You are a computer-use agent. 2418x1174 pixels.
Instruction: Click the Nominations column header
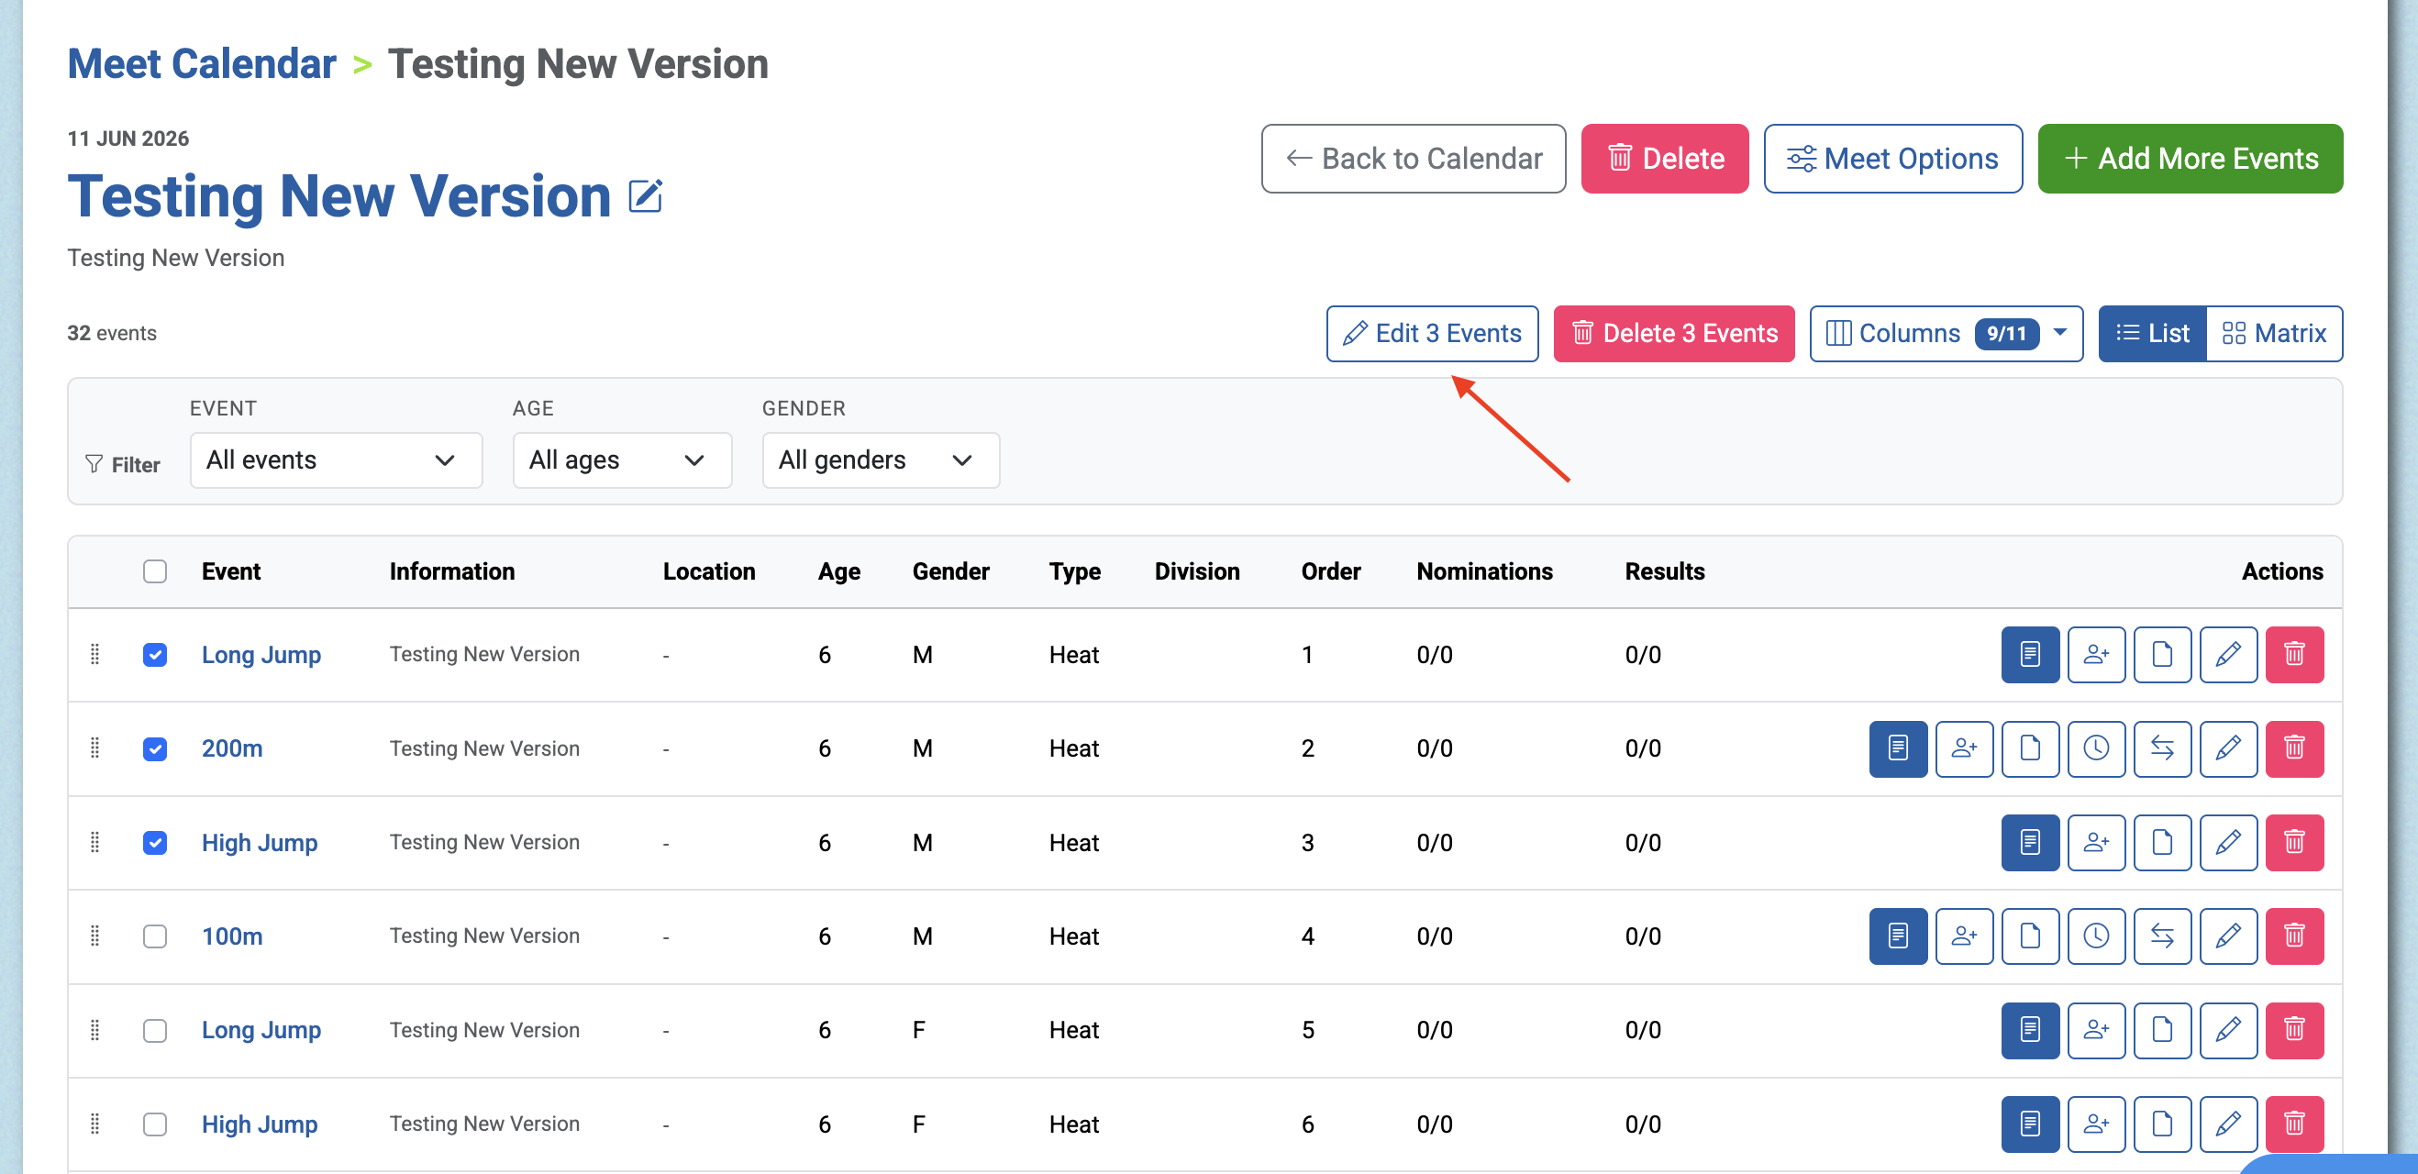click(x=1484, y=571)
